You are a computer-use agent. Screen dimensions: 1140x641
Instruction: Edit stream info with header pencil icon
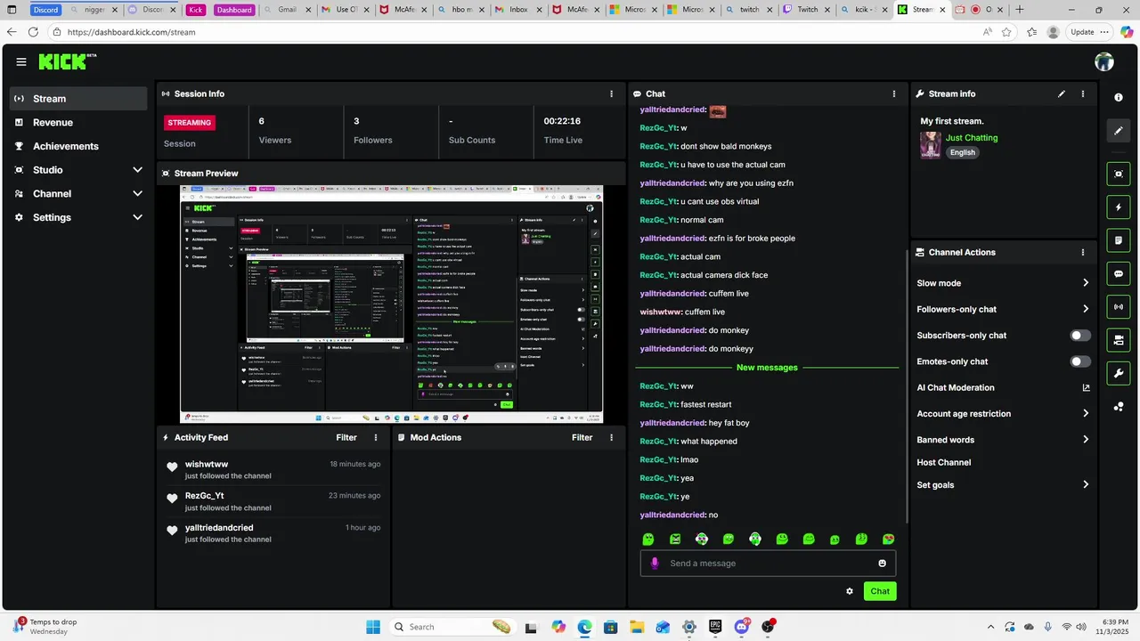pos(1062,93)
